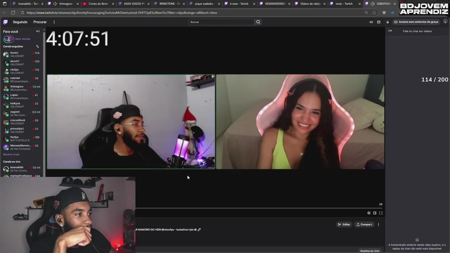450x253 pixels.
Task: Mute icon on thimagroo tab
Action: (x=55, y=4)
